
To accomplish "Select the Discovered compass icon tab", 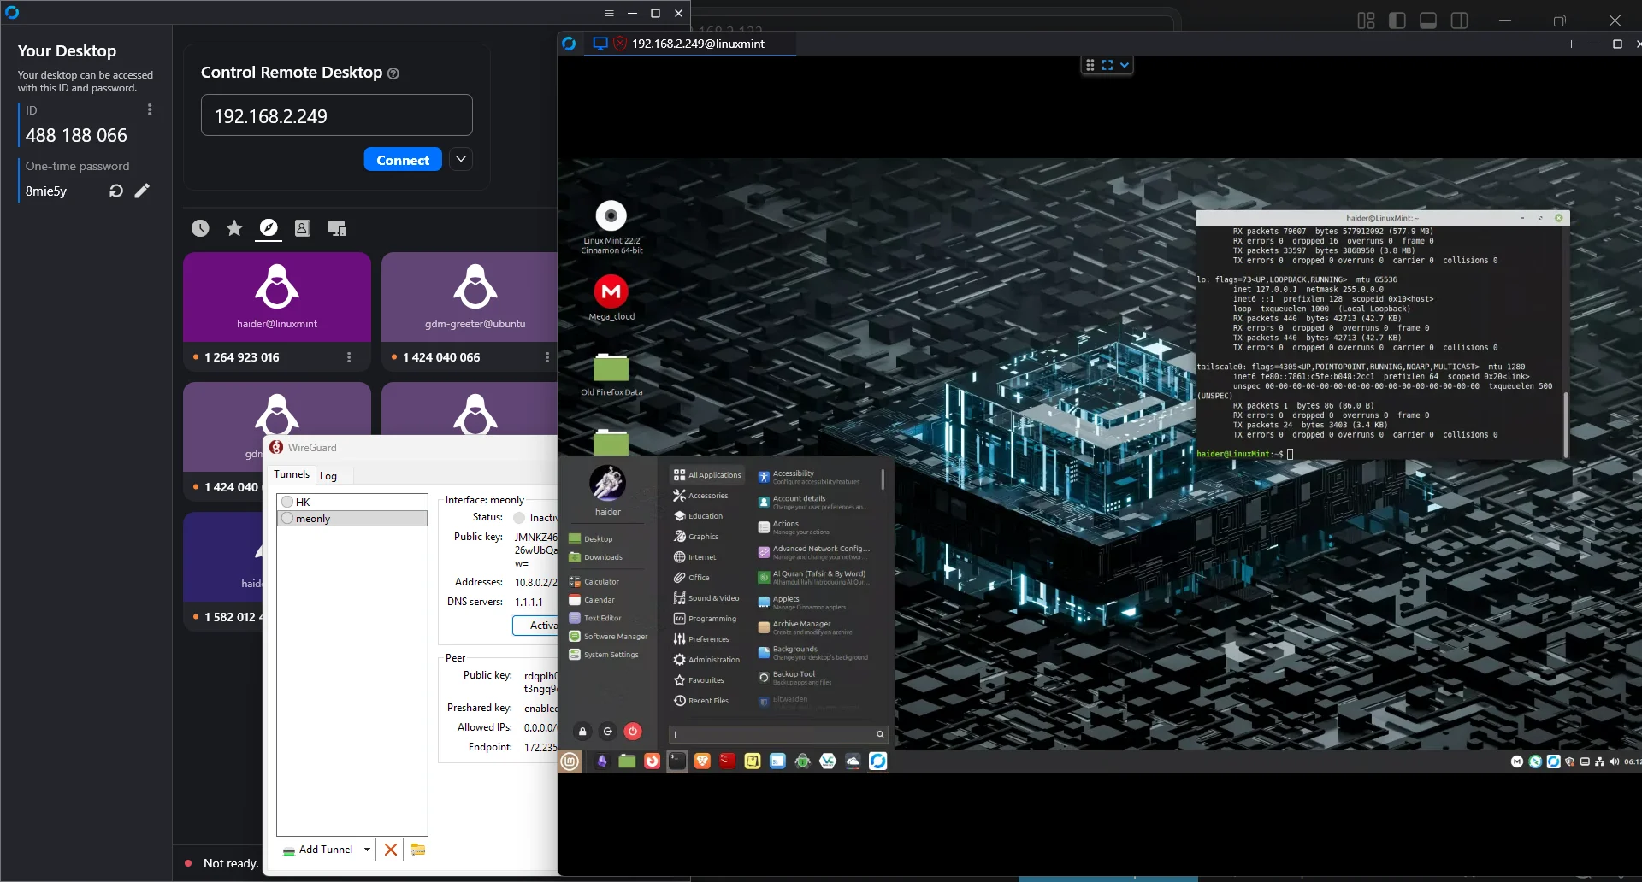I will coord(269,227).
